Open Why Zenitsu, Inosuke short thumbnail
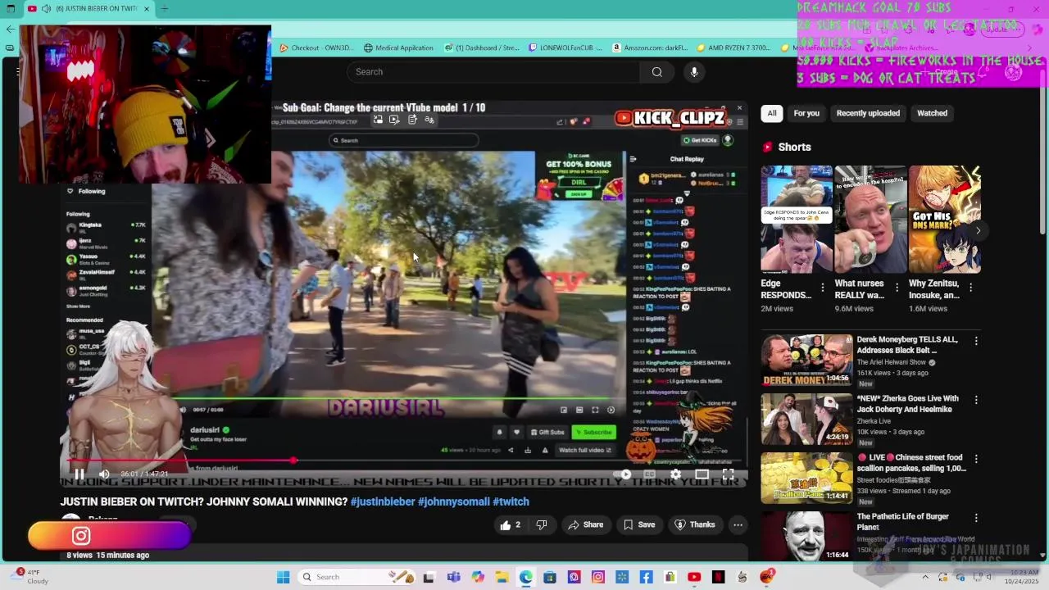The image size is (1049, 590). pos(945,219)
